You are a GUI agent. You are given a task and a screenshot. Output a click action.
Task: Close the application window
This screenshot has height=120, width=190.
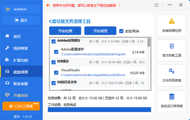pos(181,5)
